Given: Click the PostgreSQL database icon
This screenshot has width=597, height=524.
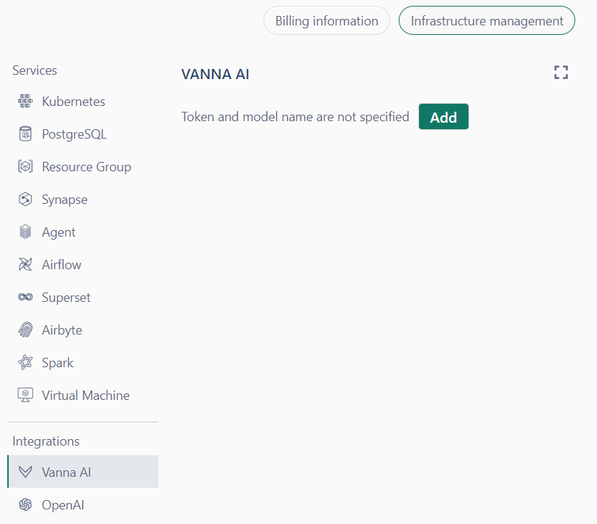Looking at the screenshot, I should 25,134.
